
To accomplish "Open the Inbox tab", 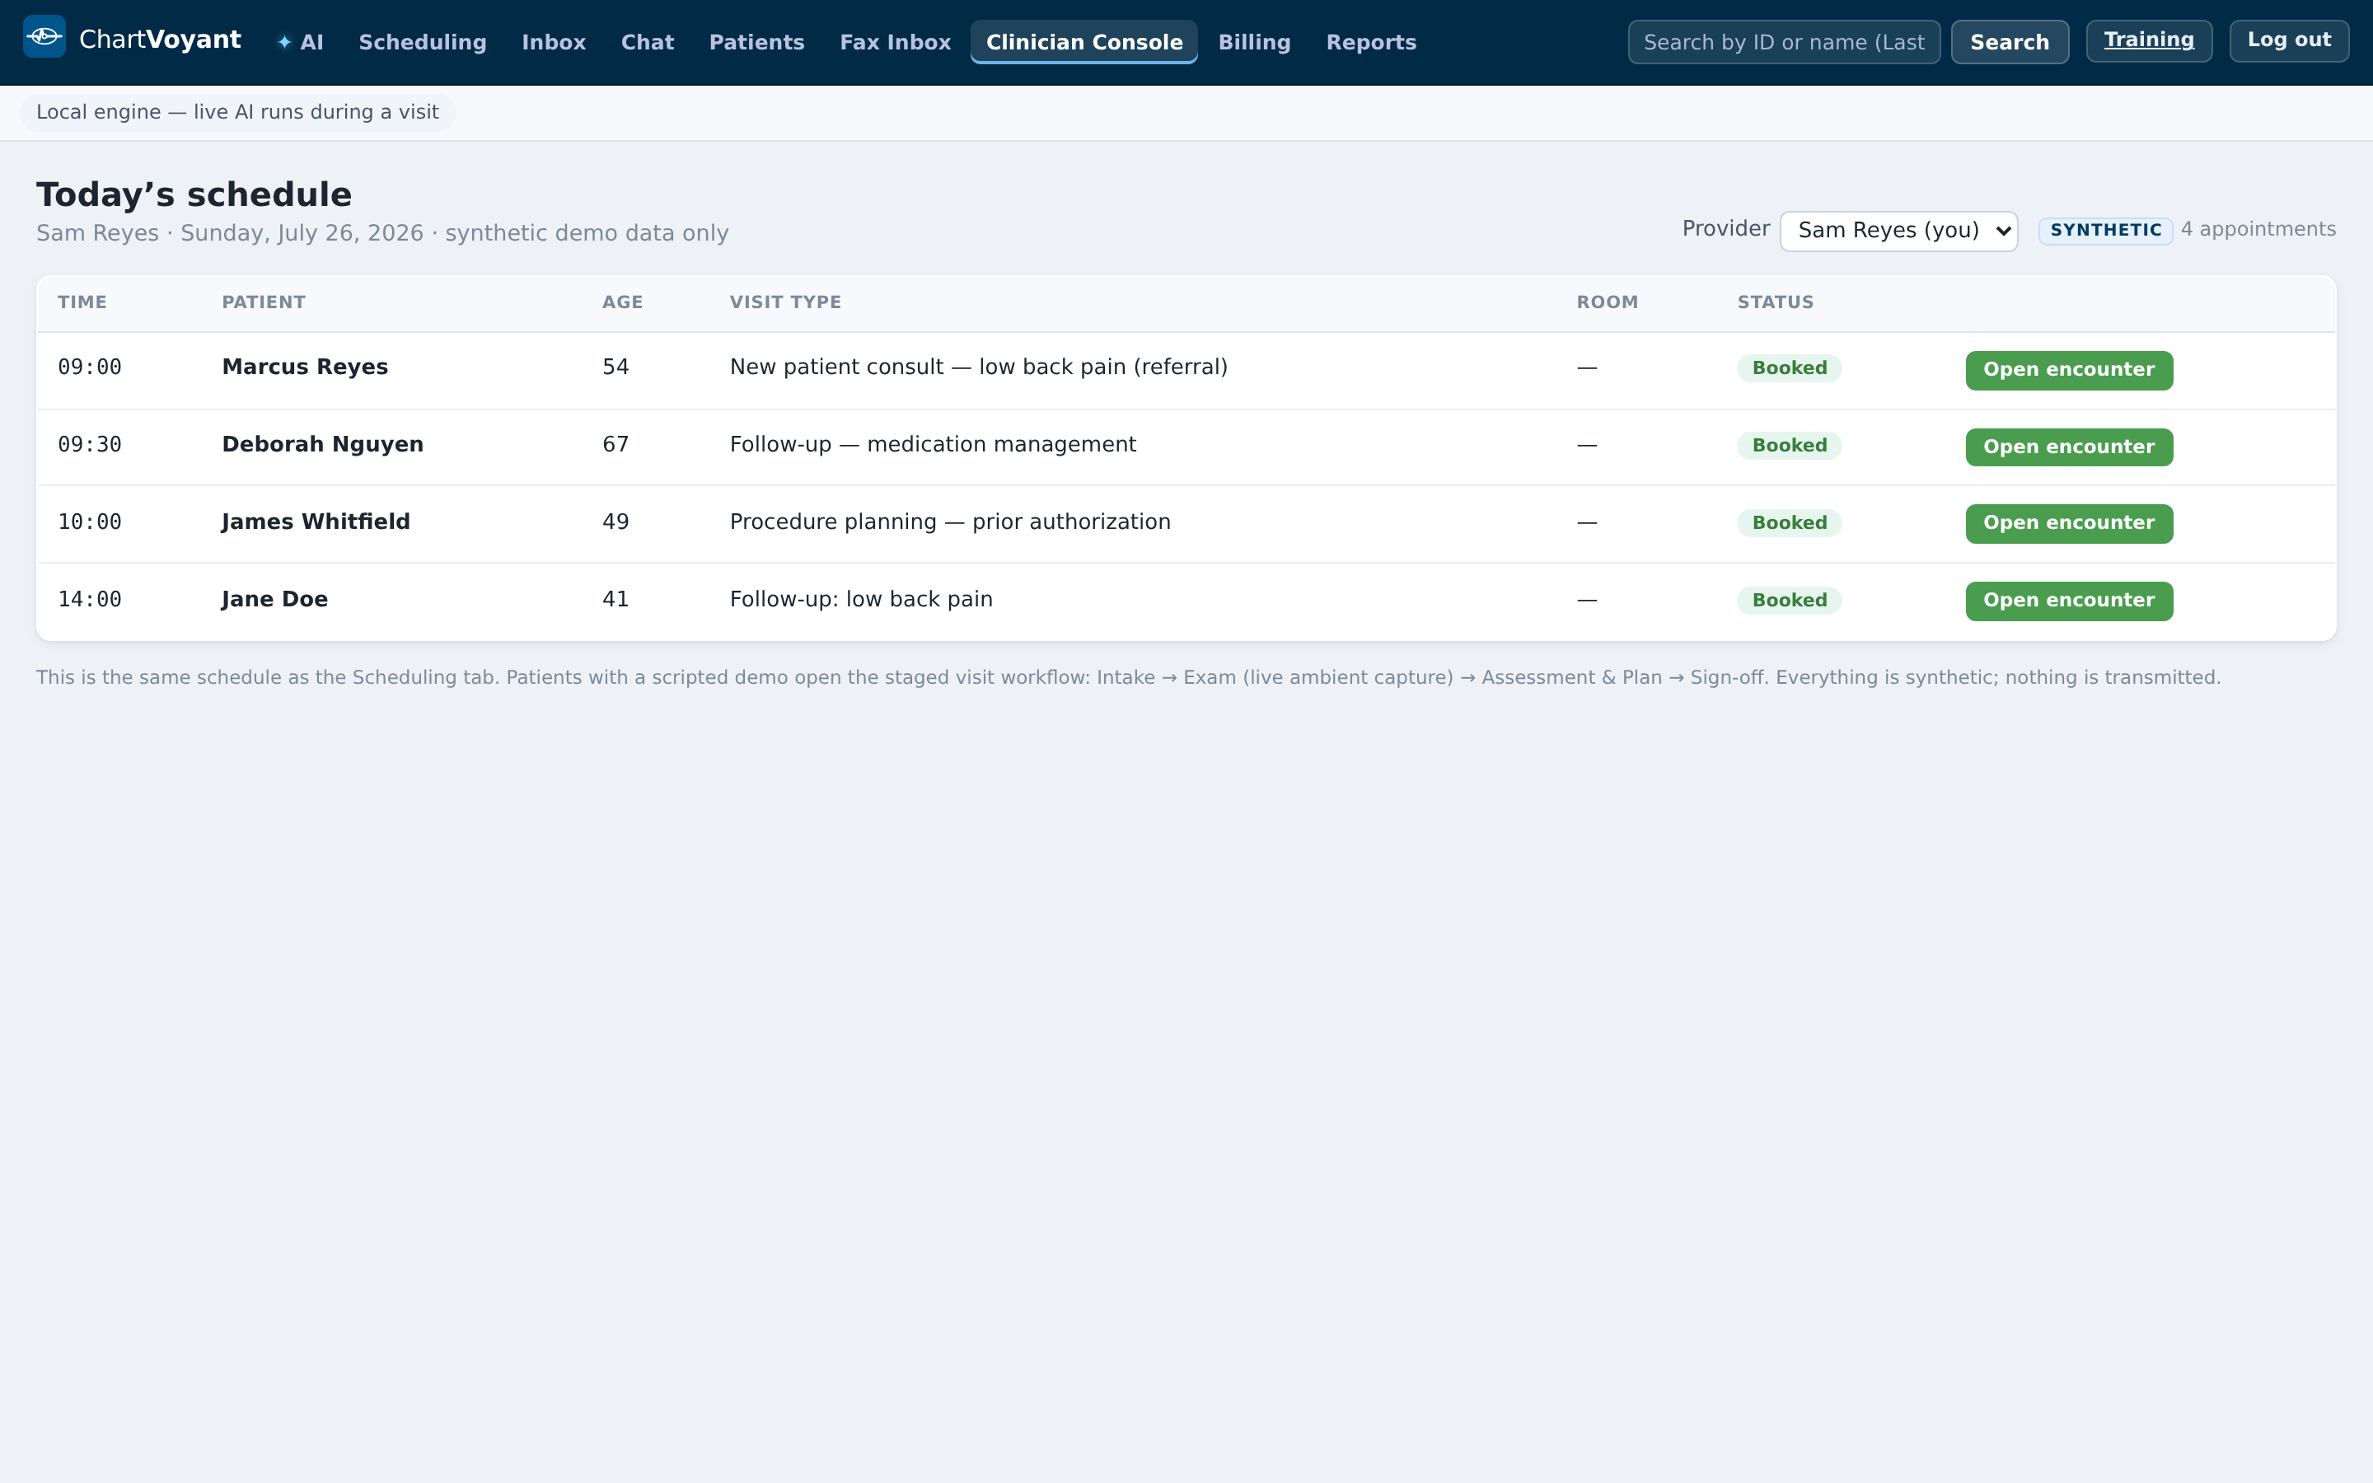I will pos(554,42).
